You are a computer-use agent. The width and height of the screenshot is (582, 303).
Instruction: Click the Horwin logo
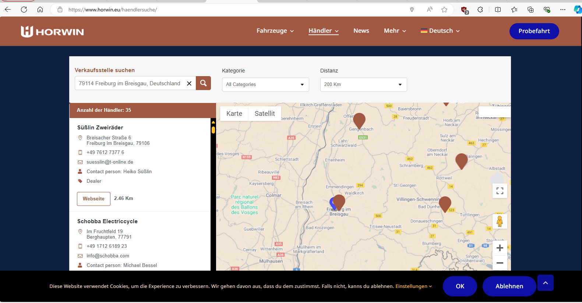point(52,32)
